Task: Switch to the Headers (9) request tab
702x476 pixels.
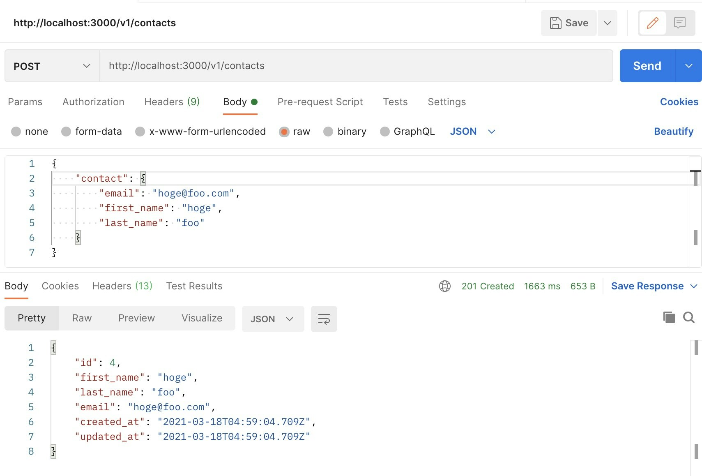Action: 172,102
